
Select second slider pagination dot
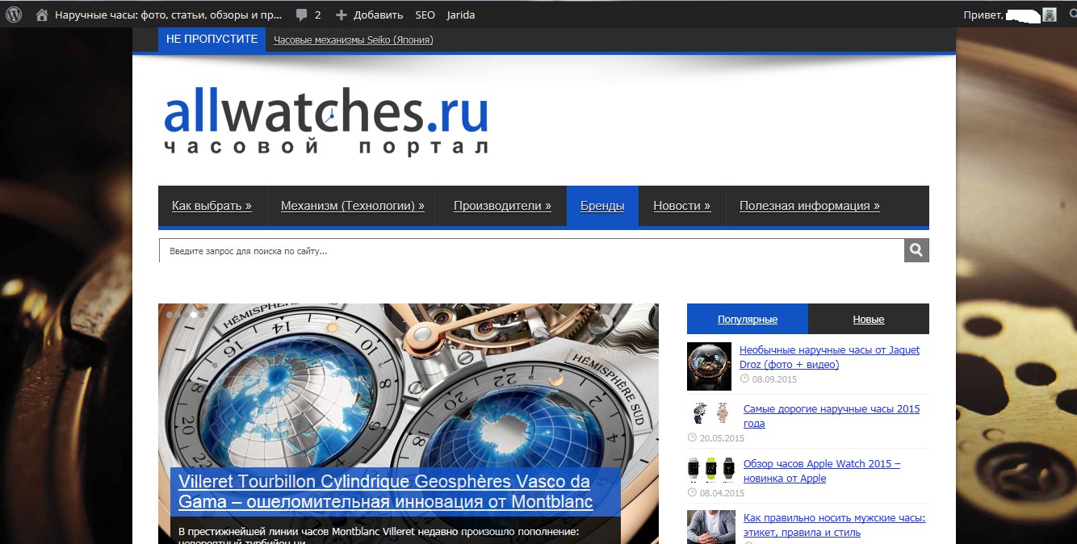tap(178, 315)
